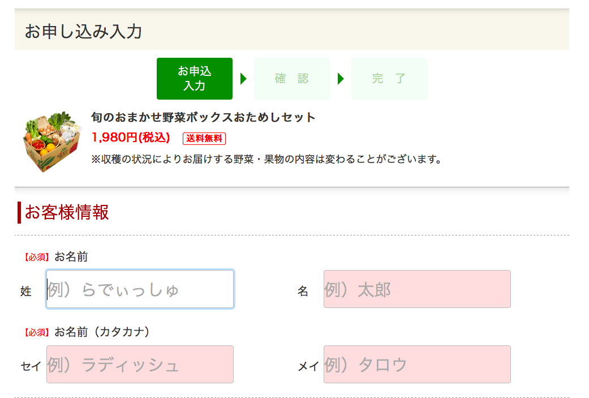Go to the 完了 step
The width and height of the screenshot is (589, 398).
389,79
